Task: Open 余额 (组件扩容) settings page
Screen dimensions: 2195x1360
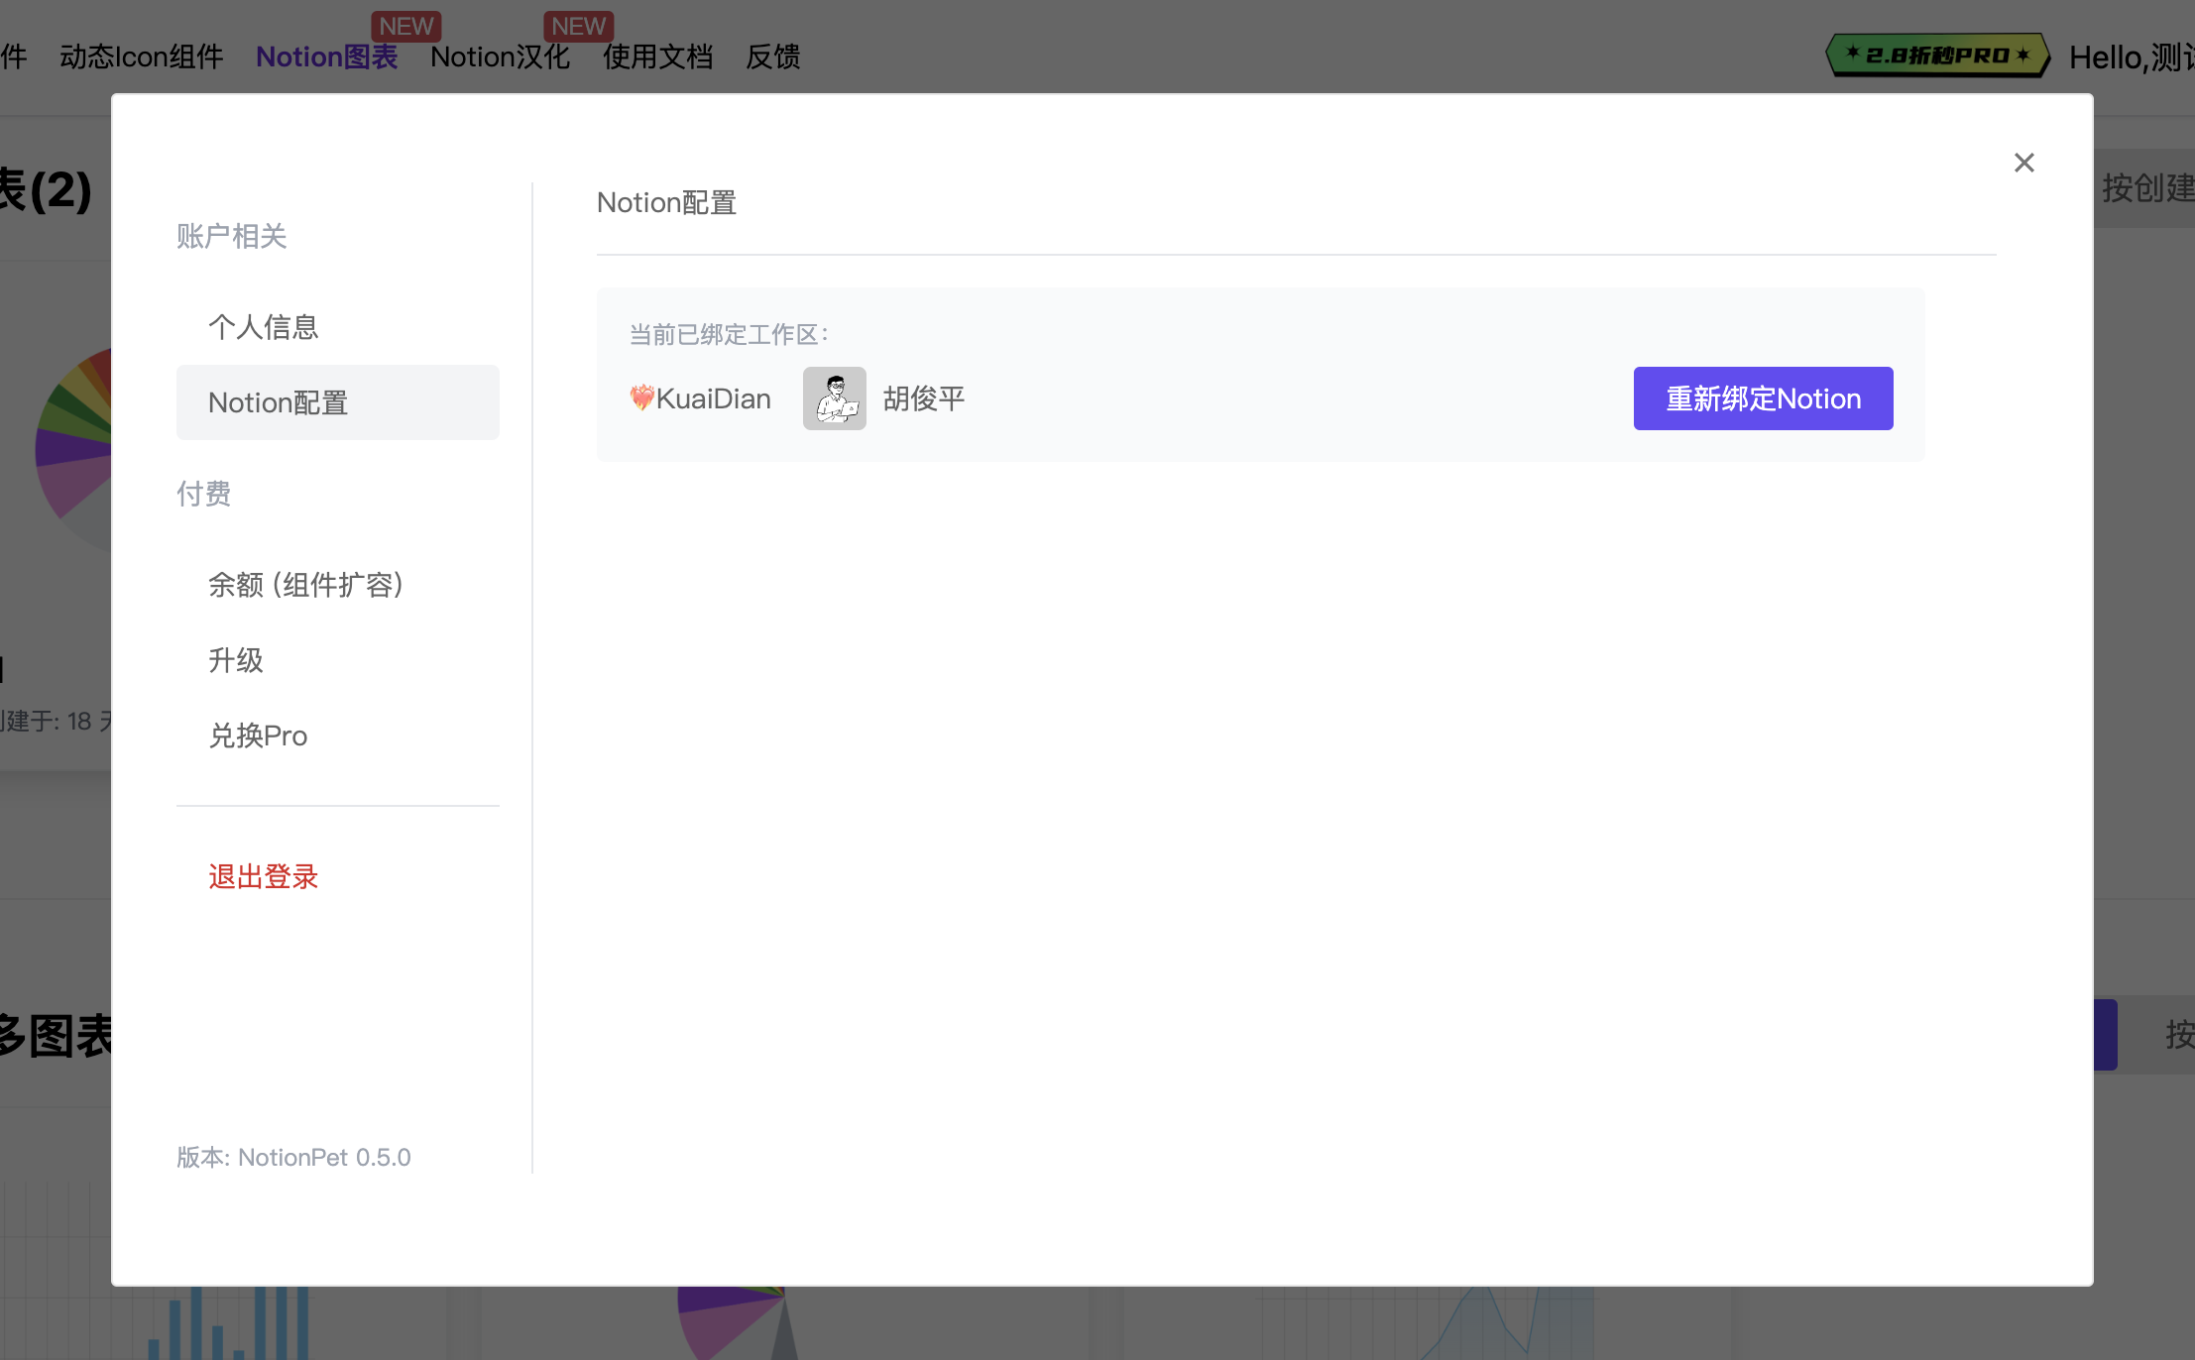Action: [x=337, y=585]
